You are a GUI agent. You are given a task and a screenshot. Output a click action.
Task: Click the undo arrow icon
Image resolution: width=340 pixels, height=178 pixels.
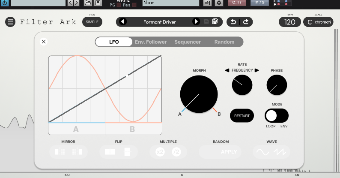pos(234,22)
